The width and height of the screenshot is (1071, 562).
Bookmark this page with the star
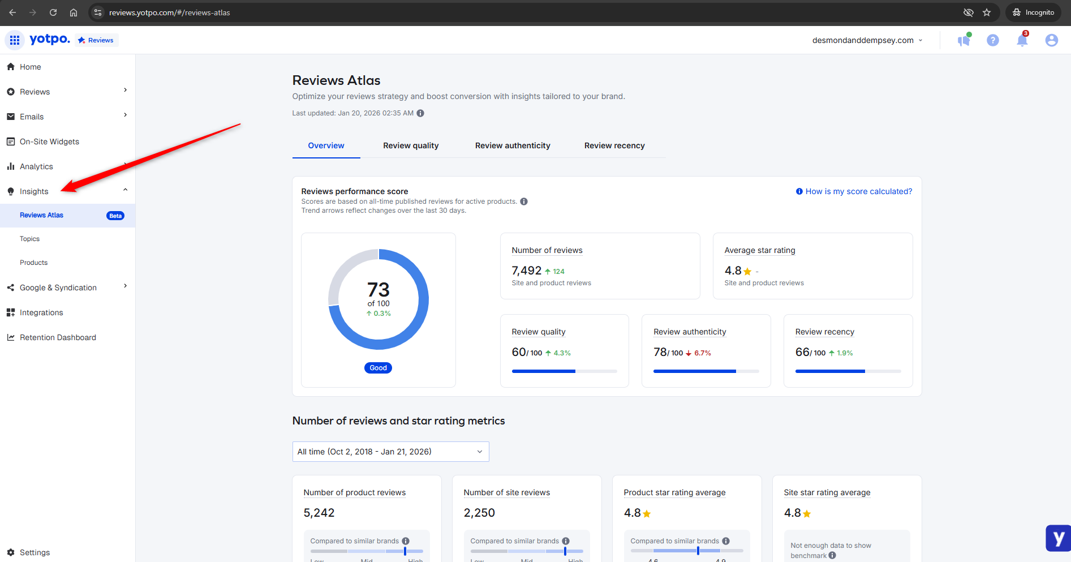coord(987,12)
